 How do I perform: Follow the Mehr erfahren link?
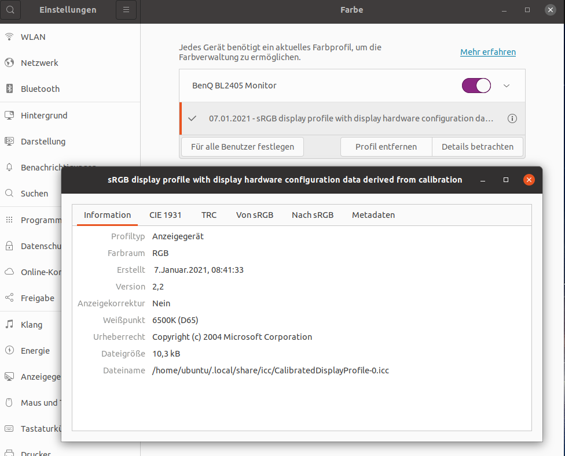488,52
